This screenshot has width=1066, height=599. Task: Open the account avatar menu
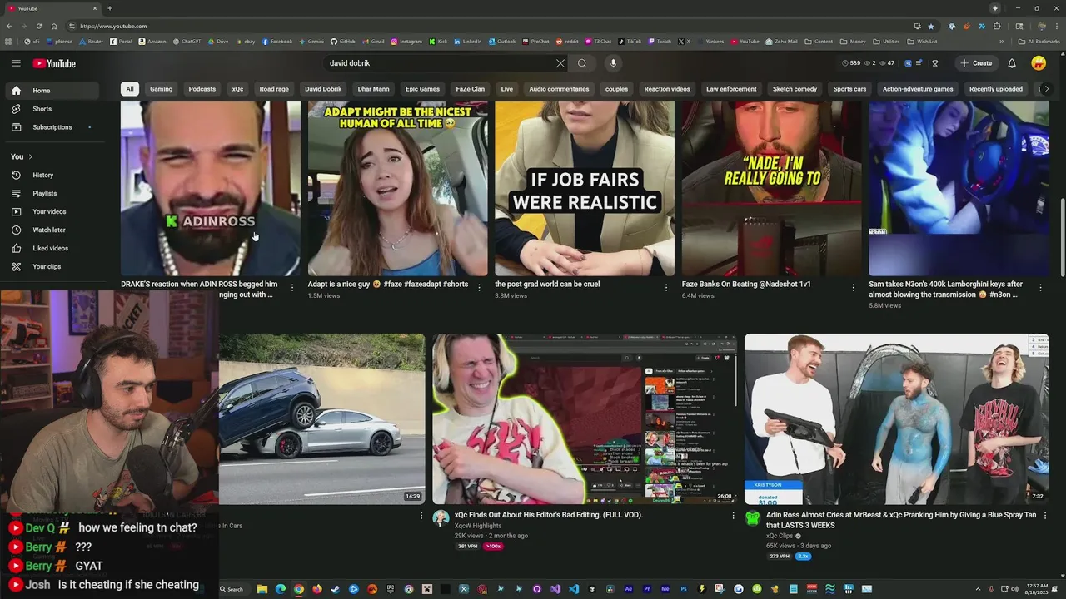click(x=1039, y=63)
